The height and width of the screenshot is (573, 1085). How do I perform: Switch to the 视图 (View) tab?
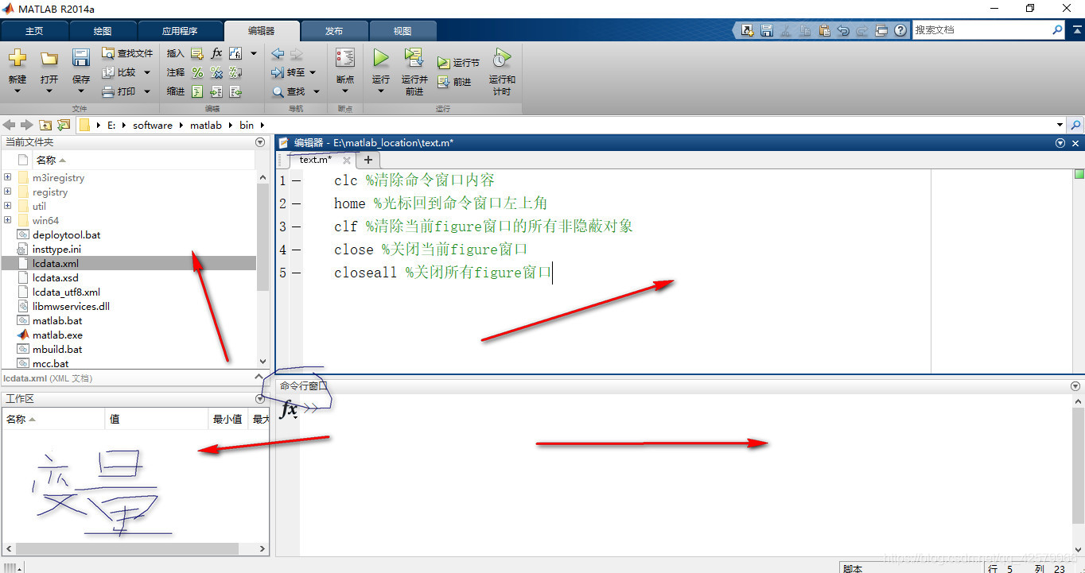click(x=402, y=31)
